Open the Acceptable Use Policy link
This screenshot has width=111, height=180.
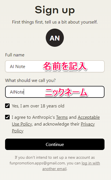(56, 121)
